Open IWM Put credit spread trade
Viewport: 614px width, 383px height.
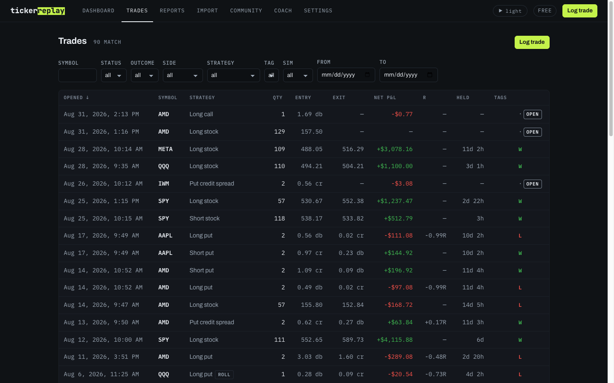(x=304, y=184)
